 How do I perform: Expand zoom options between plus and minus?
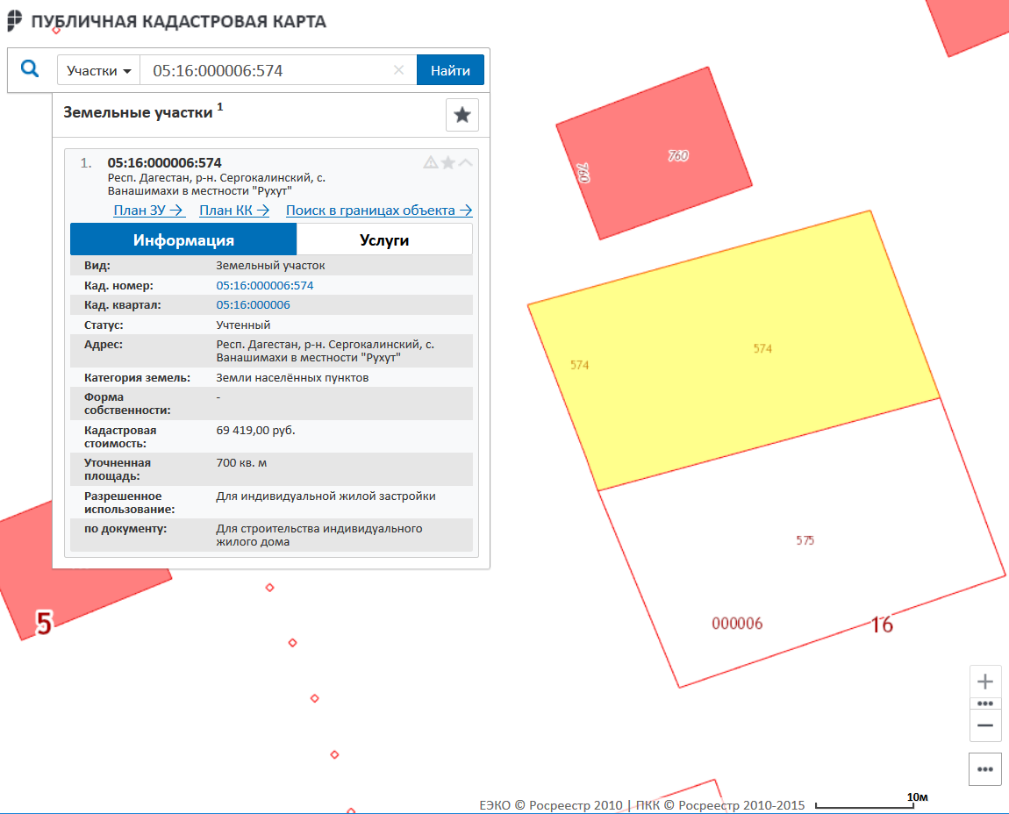984,703
